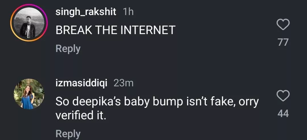The height and width of the screenshot is (140, 307).
Task: Go to izmasiddiqi's profile via username
Action: pyautogui.click(x=82, y=83)
